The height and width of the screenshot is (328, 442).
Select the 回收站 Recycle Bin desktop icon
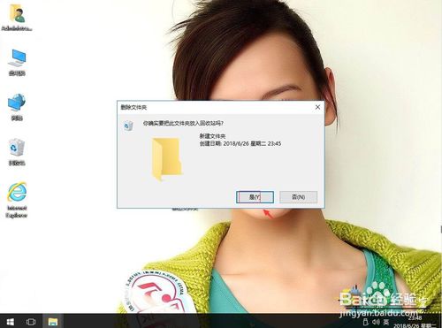17,152
